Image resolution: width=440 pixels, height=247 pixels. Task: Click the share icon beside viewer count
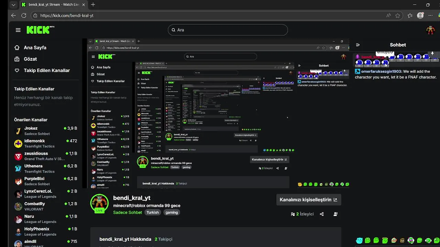[322, 214]
